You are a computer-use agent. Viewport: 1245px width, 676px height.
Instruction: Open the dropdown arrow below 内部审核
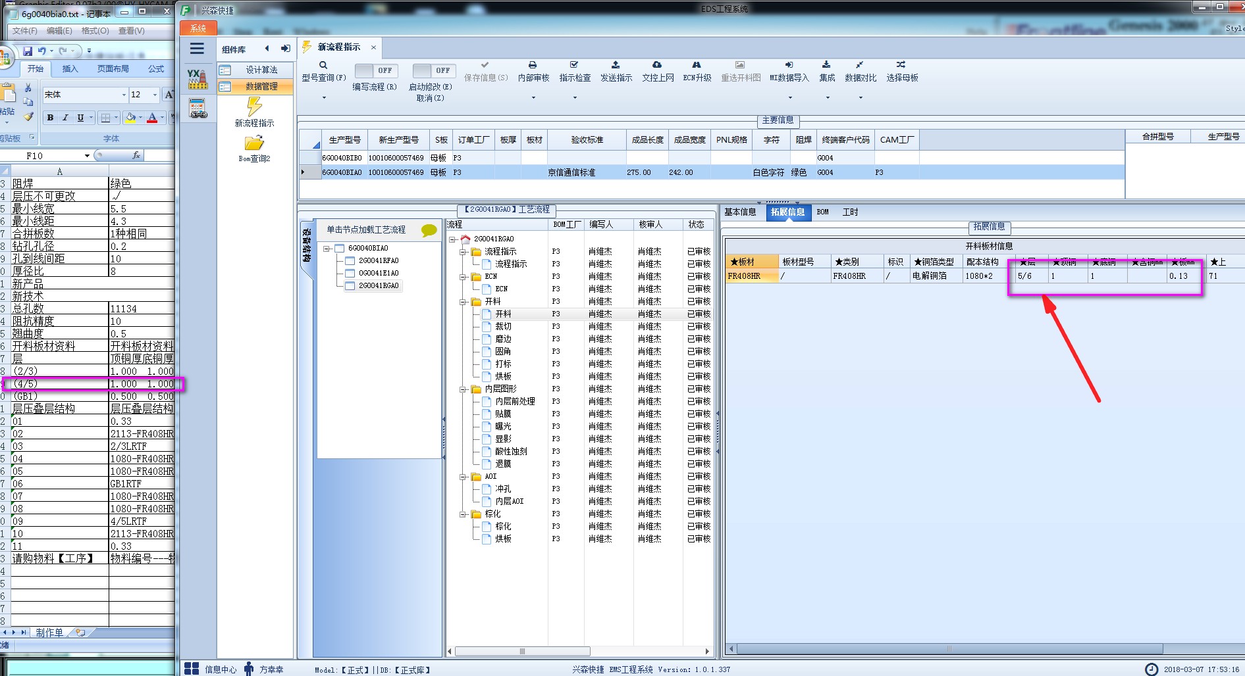pyautogui.click(x=533, y=98)
